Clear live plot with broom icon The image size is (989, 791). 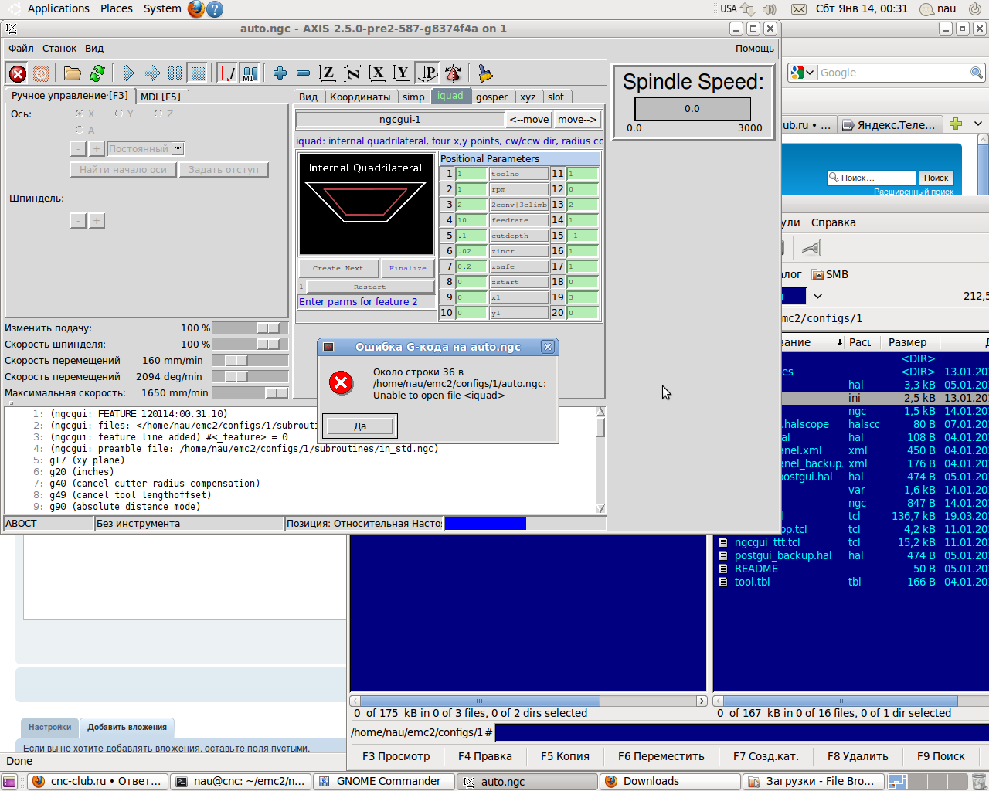click(485, 73)
